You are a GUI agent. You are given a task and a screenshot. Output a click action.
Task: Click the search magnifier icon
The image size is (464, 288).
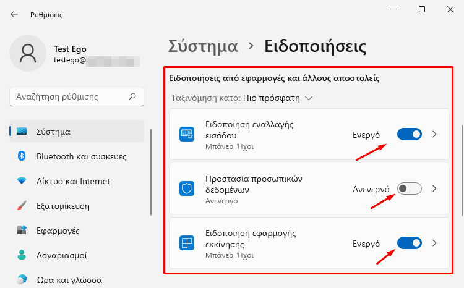point(132,96)
